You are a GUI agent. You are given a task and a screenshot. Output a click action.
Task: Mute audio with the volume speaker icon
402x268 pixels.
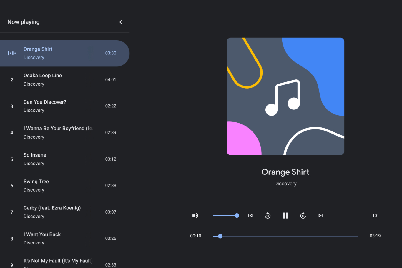click(195, 216)
